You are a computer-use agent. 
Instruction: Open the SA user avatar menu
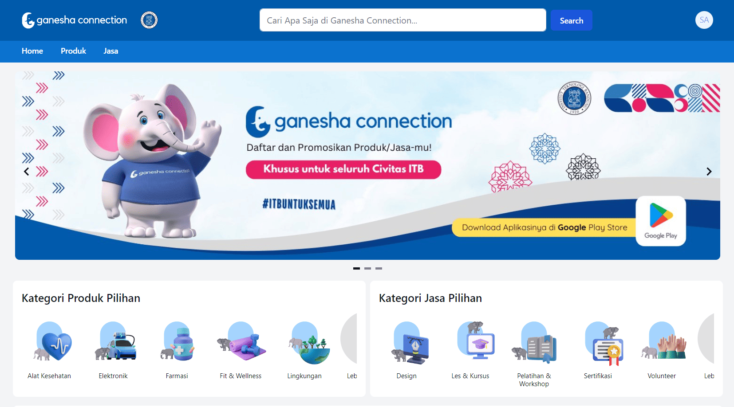pos(704,20)
